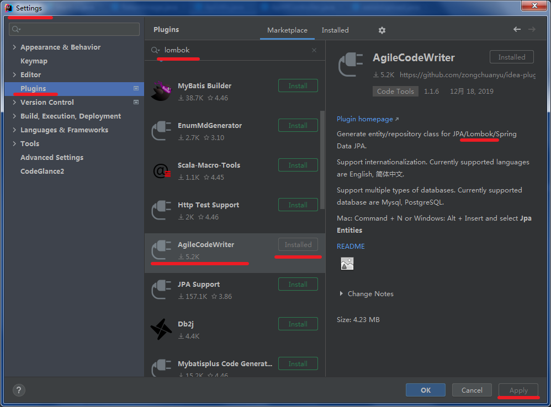The width and height of the screenshot is (551, 407).
Task: Select the MyBatis Builder plugin name
Action: tap(204, 85)
